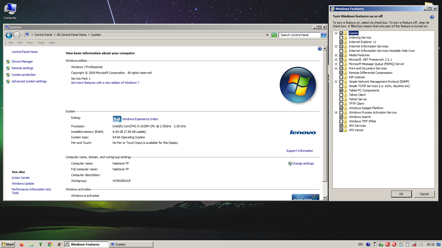Click the EN language indicator
The image size is (442, 248).
360,244
